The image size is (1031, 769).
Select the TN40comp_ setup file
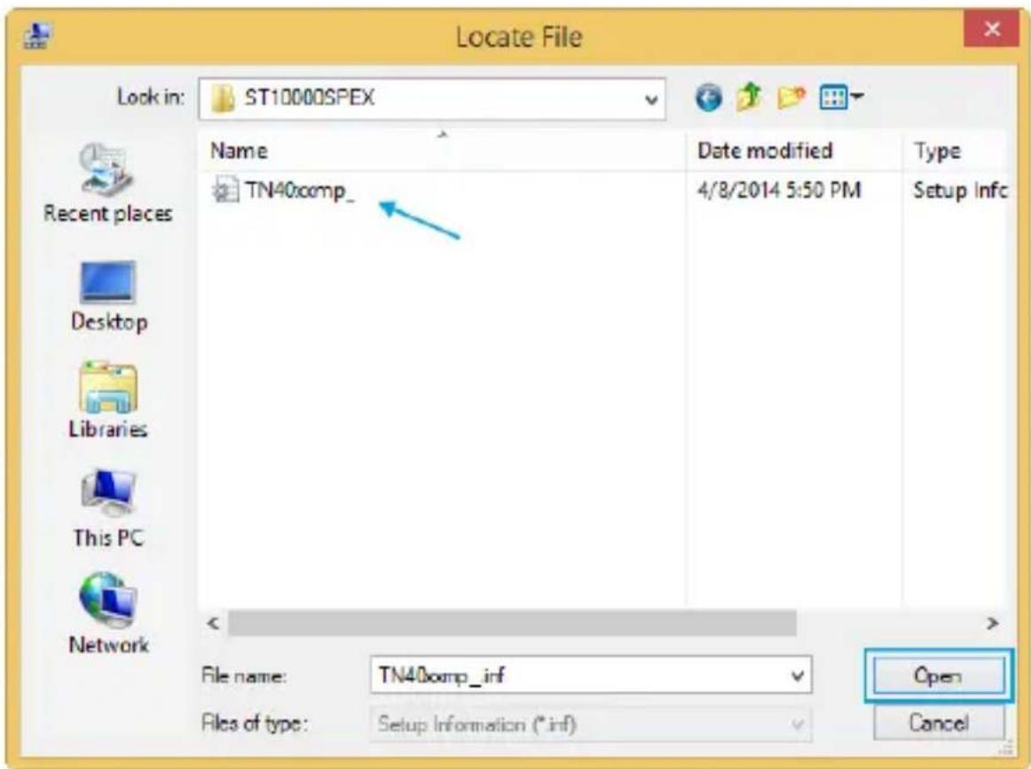[283, 191]
